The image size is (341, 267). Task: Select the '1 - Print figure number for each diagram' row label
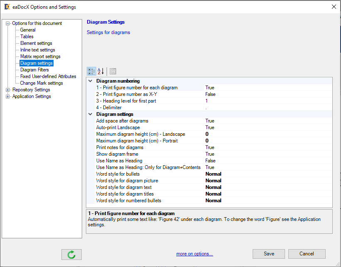pos(137,88)
